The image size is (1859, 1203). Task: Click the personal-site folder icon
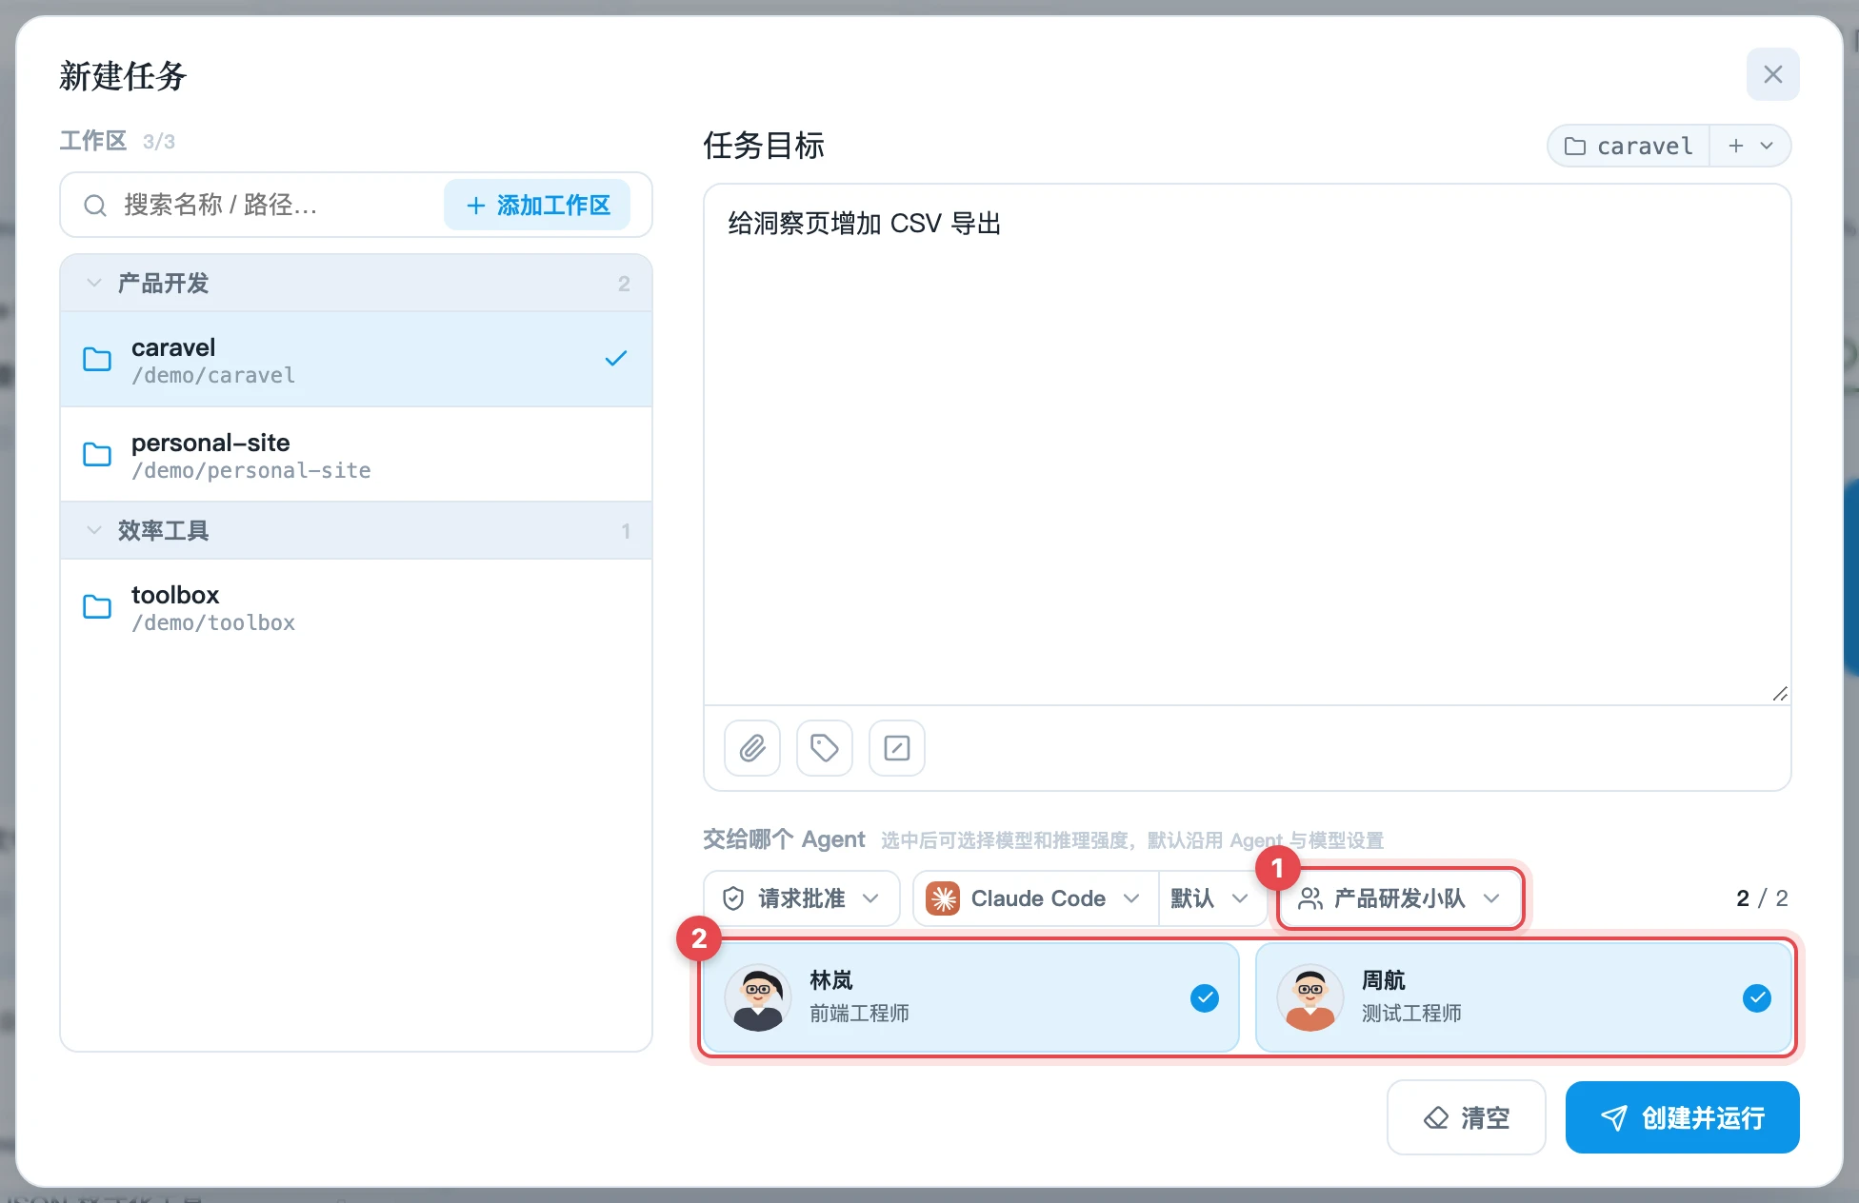click(97, 455)
